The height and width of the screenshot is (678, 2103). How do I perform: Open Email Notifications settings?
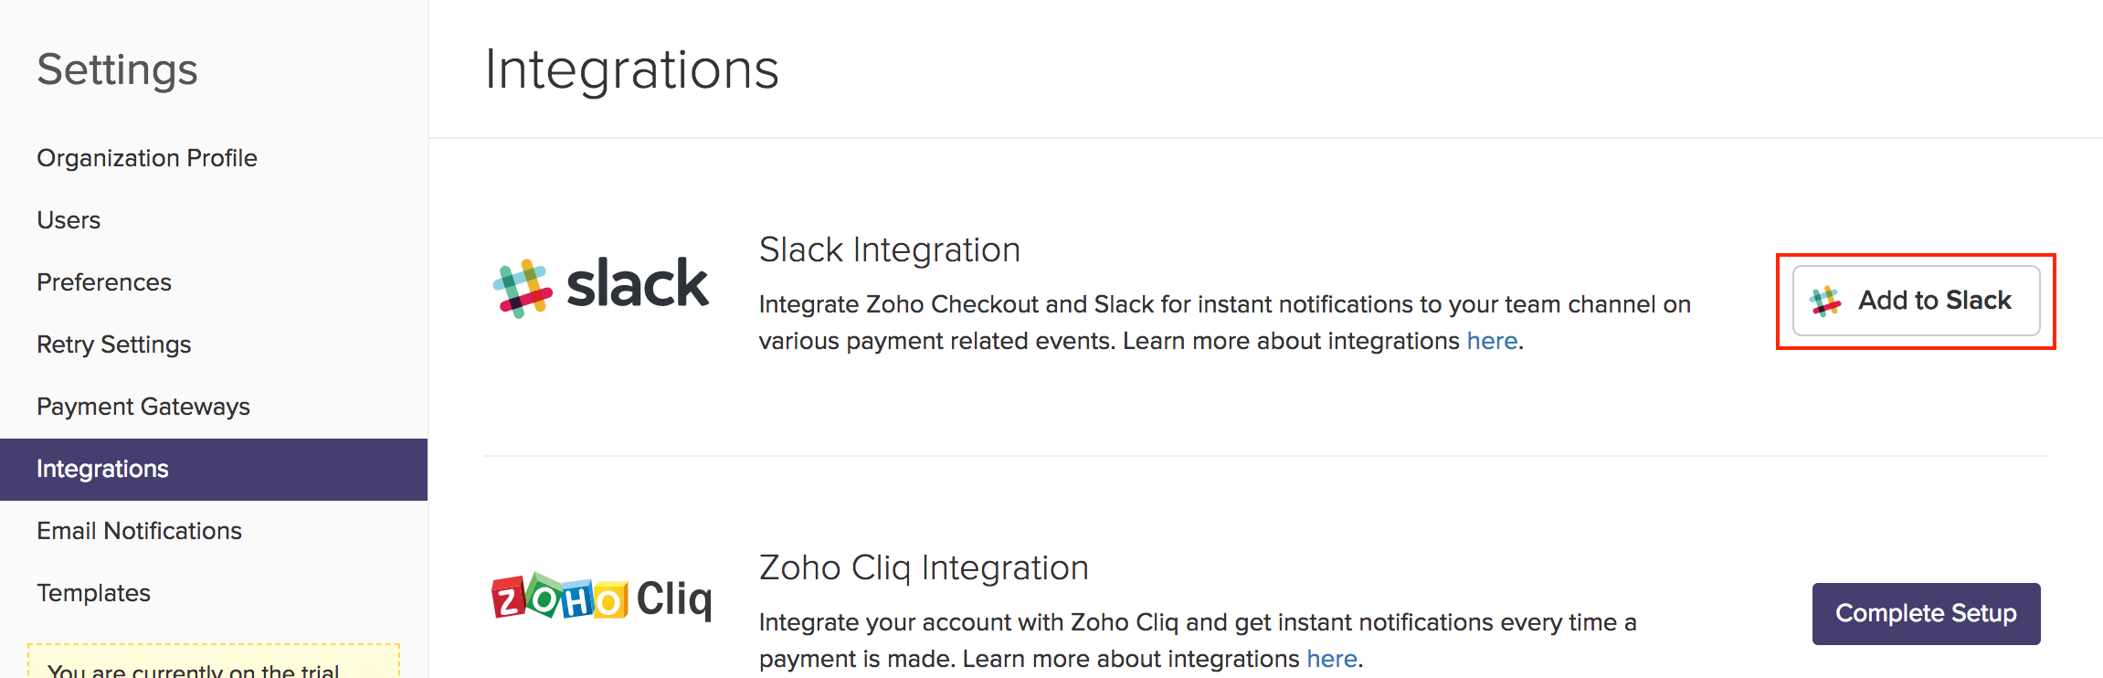(139, 531)
